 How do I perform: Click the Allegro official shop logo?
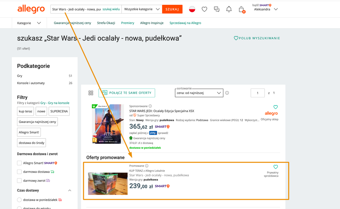click(271, 113)
